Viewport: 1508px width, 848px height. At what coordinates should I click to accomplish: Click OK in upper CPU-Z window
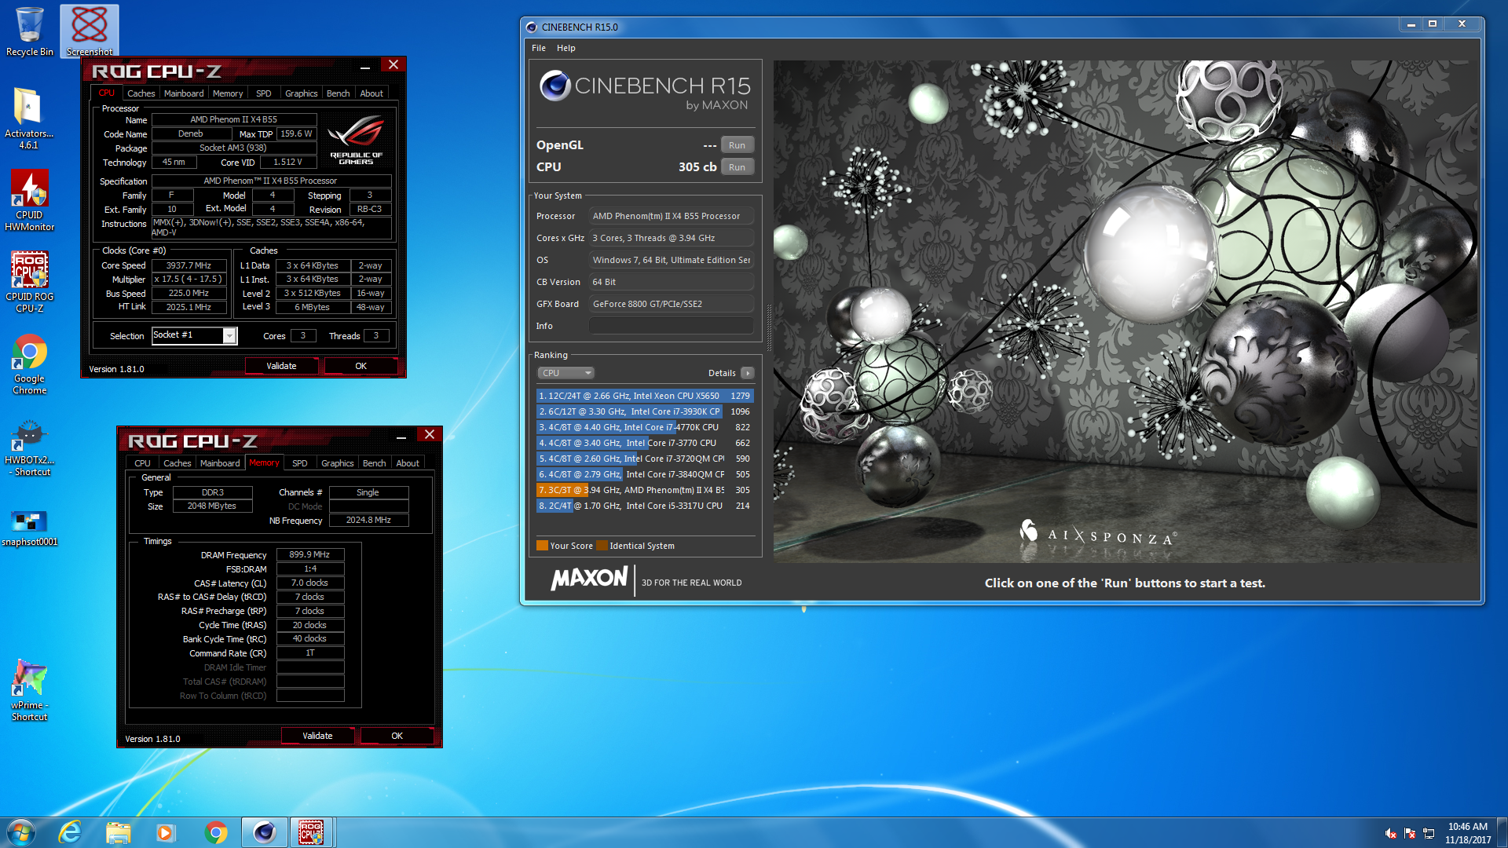(x=361, y=366)
